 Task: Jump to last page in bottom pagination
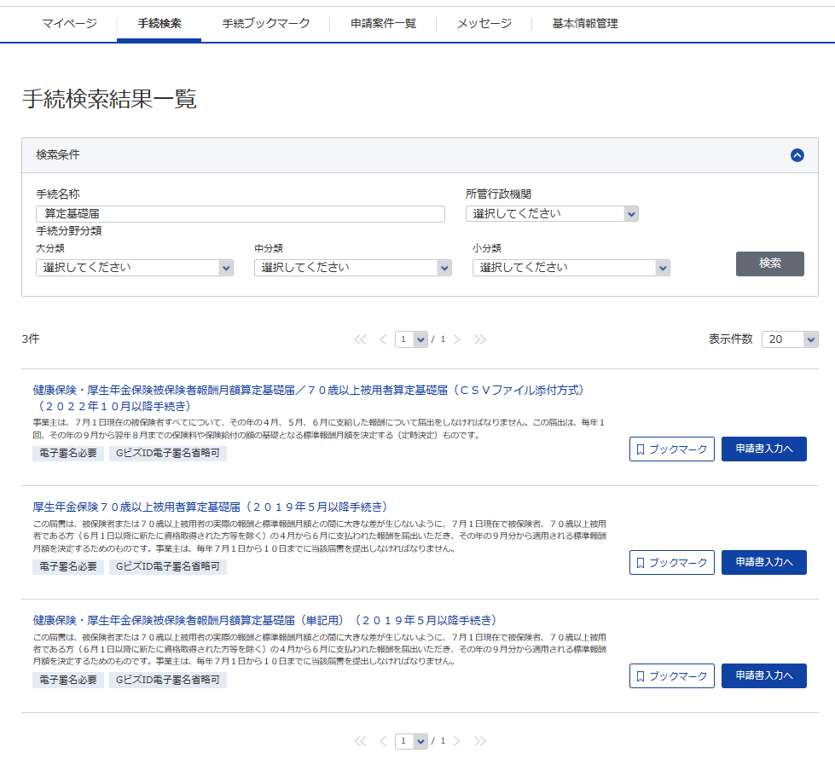480,741
